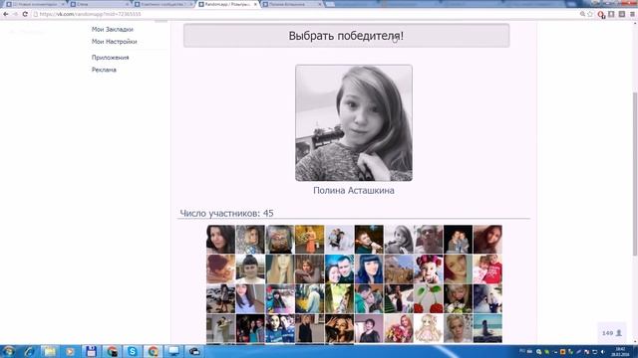This screenshot has width=638, height=358.
Task: Click the red extension icon in toolbar
Action: 601,14
